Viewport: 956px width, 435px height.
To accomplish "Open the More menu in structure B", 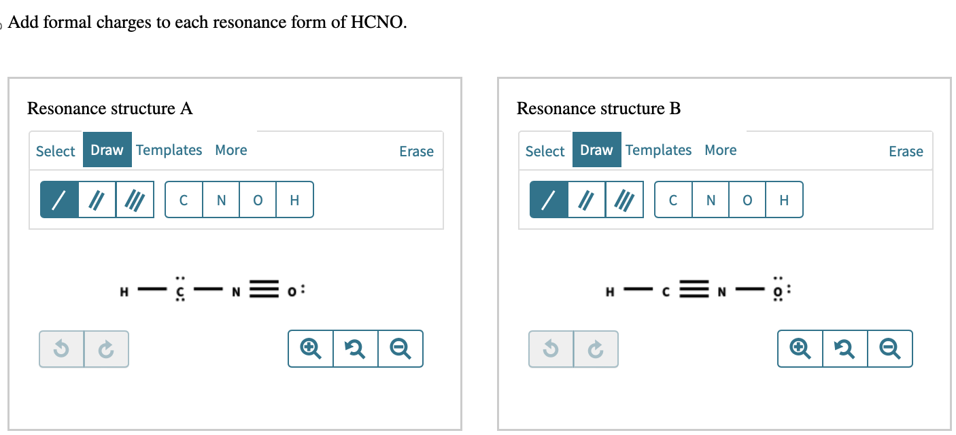I will point(720,150).
